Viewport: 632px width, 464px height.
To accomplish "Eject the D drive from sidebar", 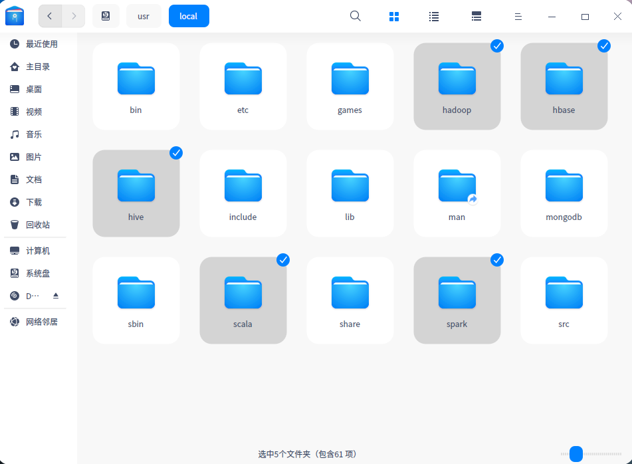I will pos(56,296).
